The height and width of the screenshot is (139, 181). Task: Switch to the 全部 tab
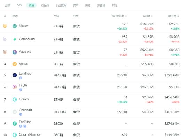pos(7,5)
